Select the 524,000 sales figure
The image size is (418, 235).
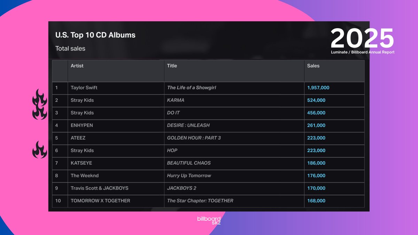pyautogui.click(x=316, y=100)
